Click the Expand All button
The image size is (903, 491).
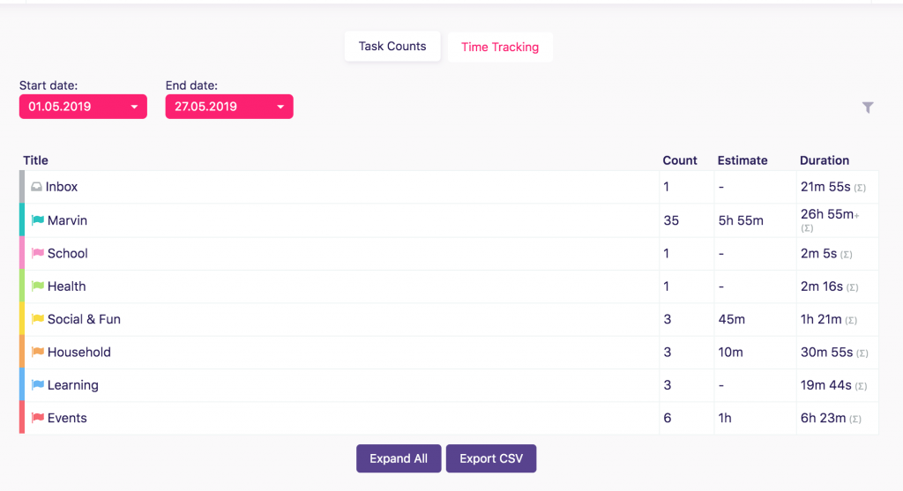tap(399, 458)
